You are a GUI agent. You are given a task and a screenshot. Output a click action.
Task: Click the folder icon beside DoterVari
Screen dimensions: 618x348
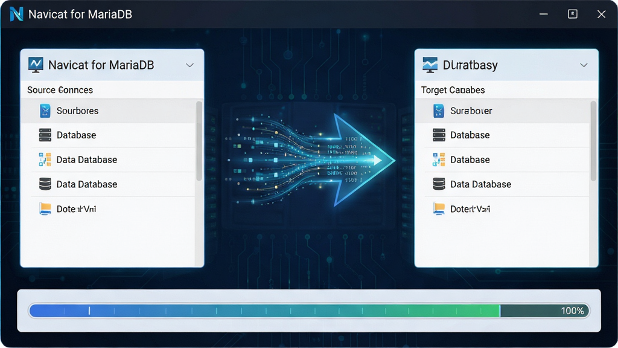coord(439,208)
